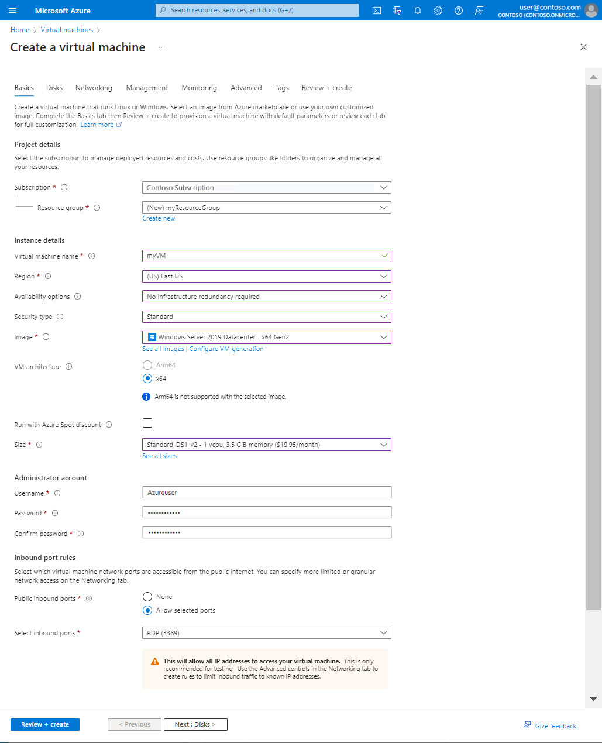The width and height of the screenshot is (602, 743).
Task: Click Create new resource group link
Action: coord(159,218)
